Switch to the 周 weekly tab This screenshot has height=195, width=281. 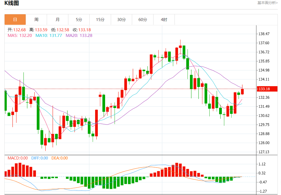point(36,19)
